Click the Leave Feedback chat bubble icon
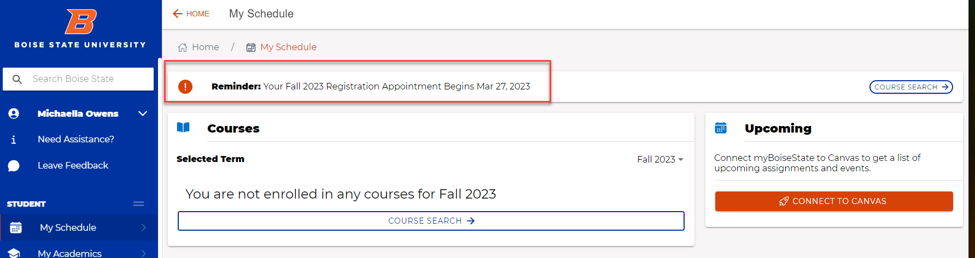The image size is (975, 258). (x=14, y=166)
